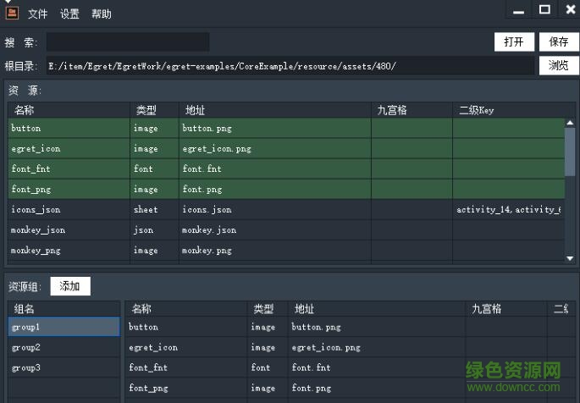Click the 根目录 path text field
580x403 pixels.
(x=288, y=66)
